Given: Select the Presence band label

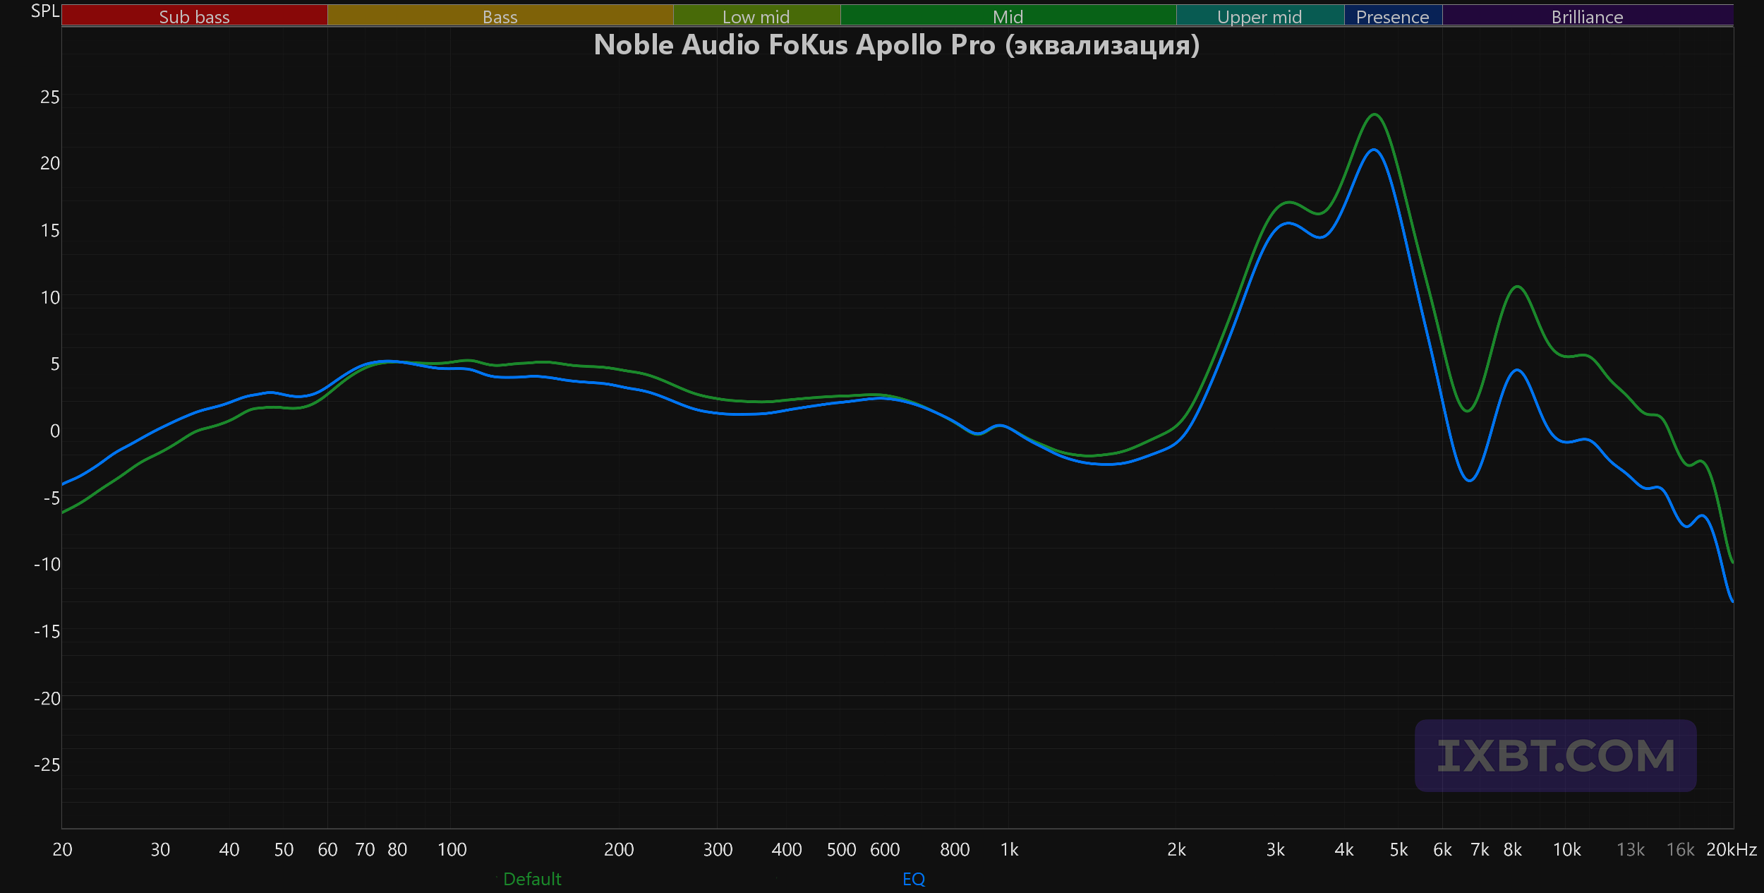Looking at the screenshot, I should pyautogui.click(x=1393, y=16).
